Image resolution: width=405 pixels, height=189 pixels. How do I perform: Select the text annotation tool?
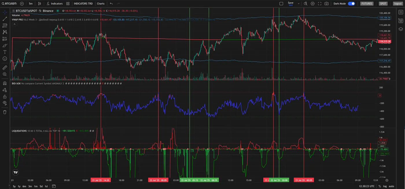click(x=5, y=52)
